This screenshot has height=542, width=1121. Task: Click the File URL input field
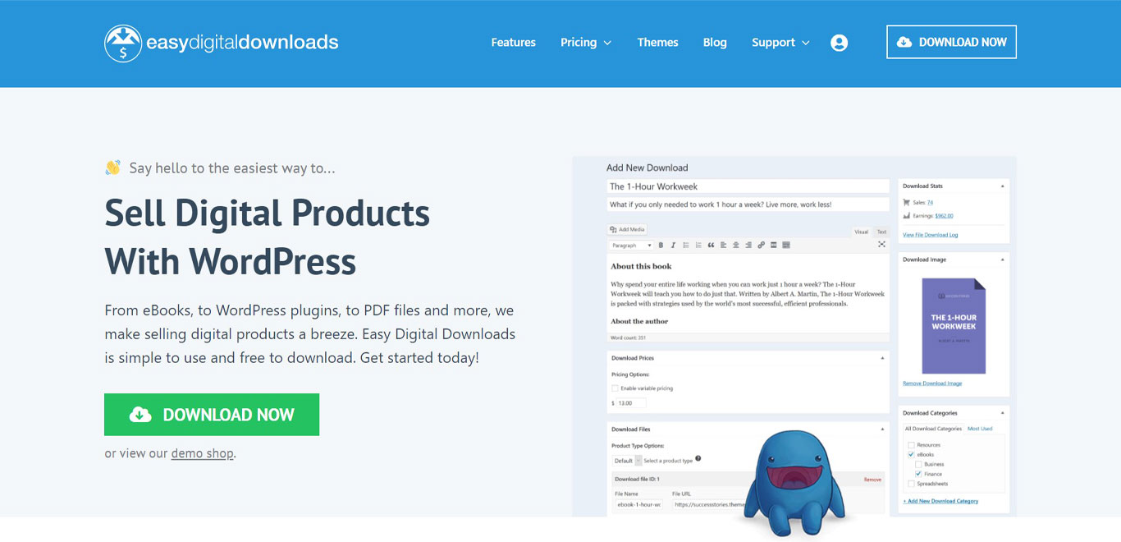coord(710,505)
